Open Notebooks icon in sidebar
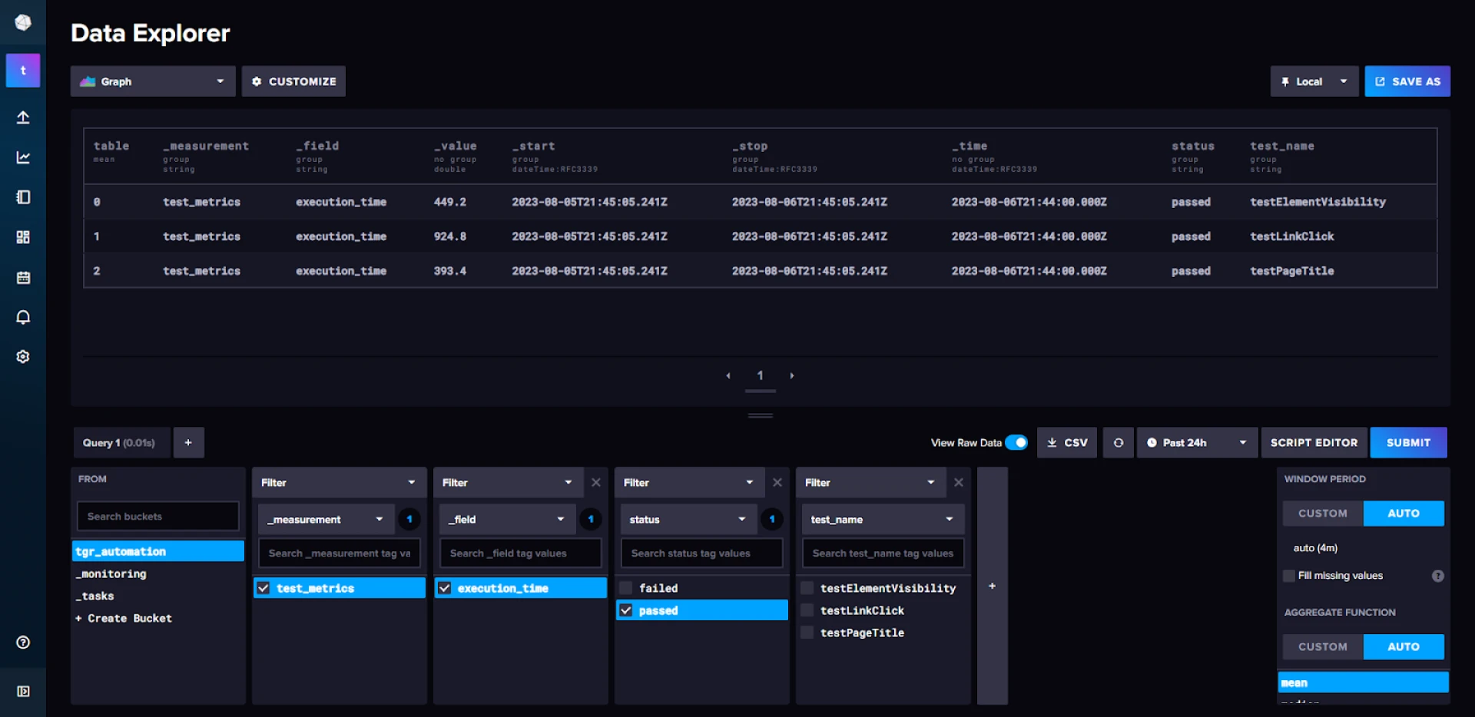The height and width of the screenshot is (717, 1475). point(23,197)
